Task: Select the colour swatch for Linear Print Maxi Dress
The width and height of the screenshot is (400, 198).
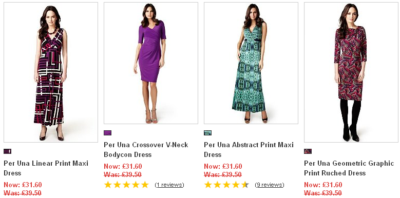Action: (x=7, y=151)
